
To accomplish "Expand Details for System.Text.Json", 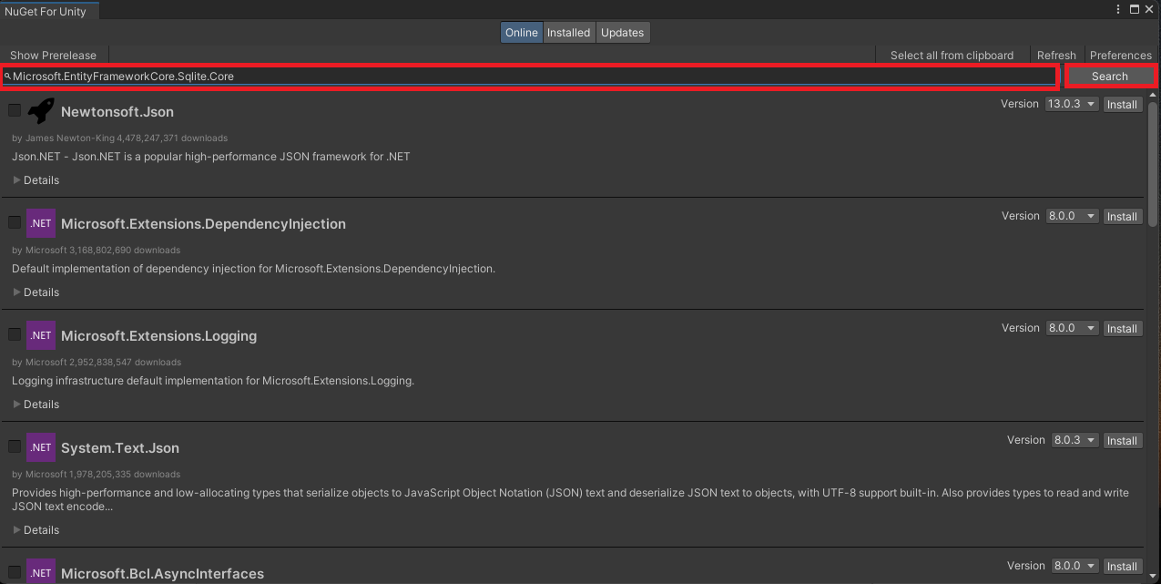I will point(36,530).
